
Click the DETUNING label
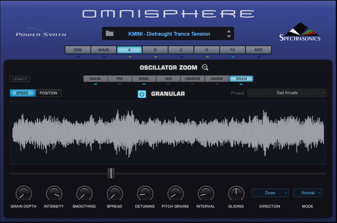point(145,206)
